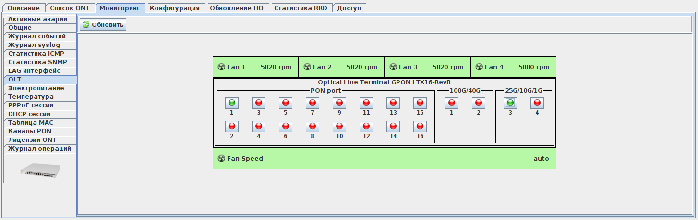The height and width of the screenshot is (220, 698).
Task: Open the Конфигурация tab
Action: (175, 8)
